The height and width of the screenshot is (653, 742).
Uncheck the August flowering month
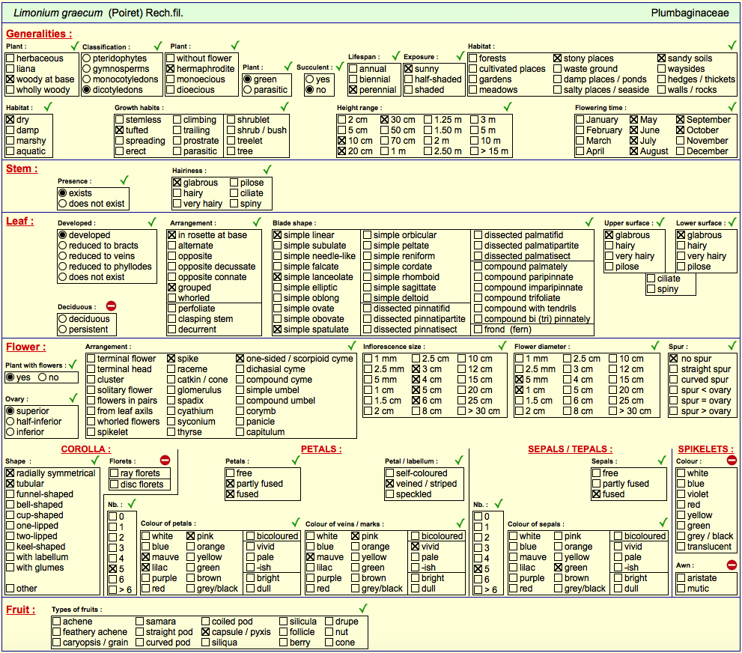(634, 151)
